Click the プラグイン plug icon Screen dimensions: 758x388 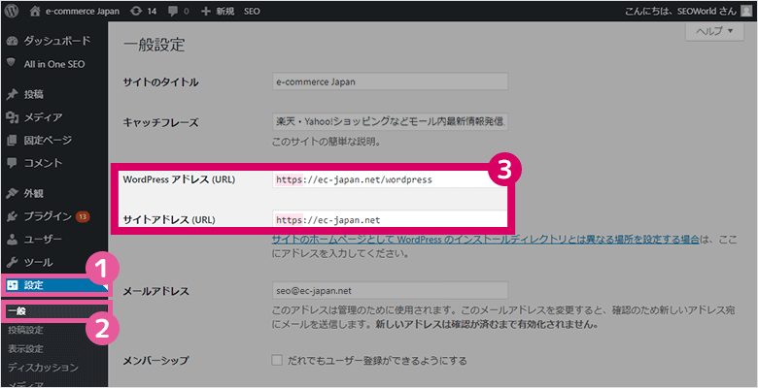tap(13, 216)
